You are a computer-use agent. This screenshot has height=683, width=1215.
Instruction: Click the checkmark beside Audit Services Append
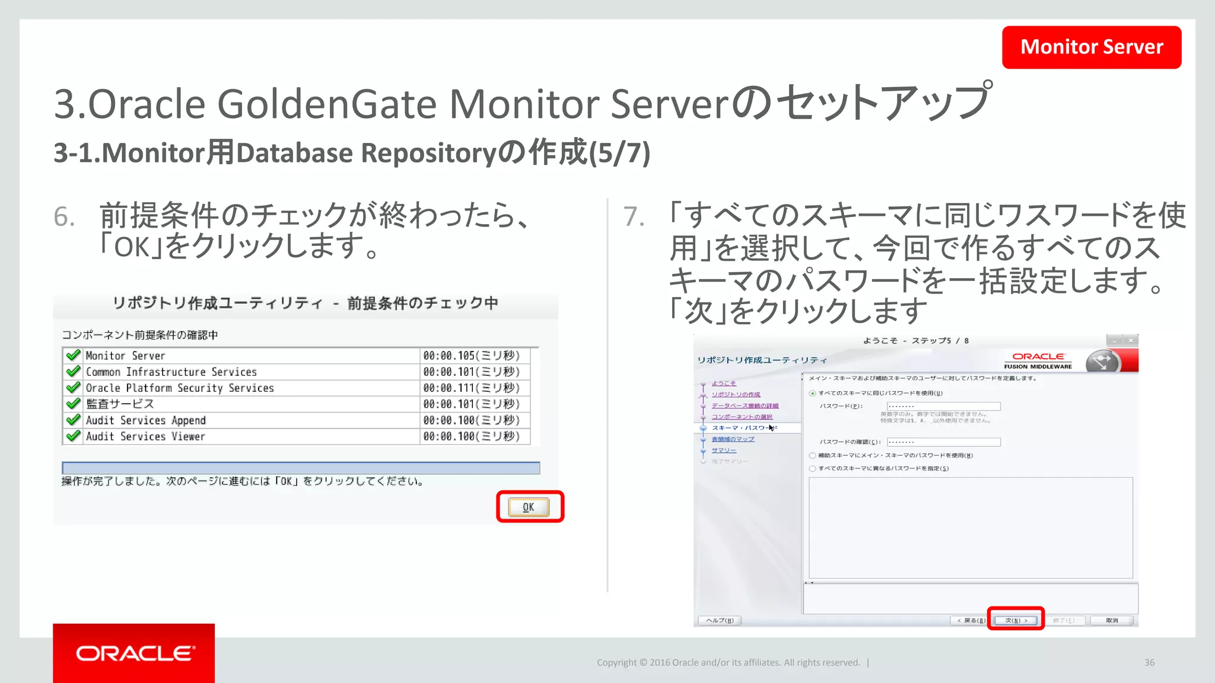[73, 420]
